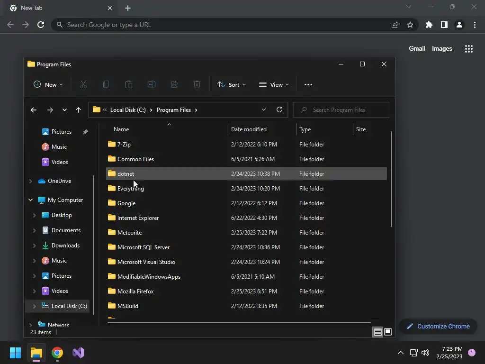This screenshot has height=364, width=485.
Task: Expand Documents node in navigation pane
Action: pos(34,230)
